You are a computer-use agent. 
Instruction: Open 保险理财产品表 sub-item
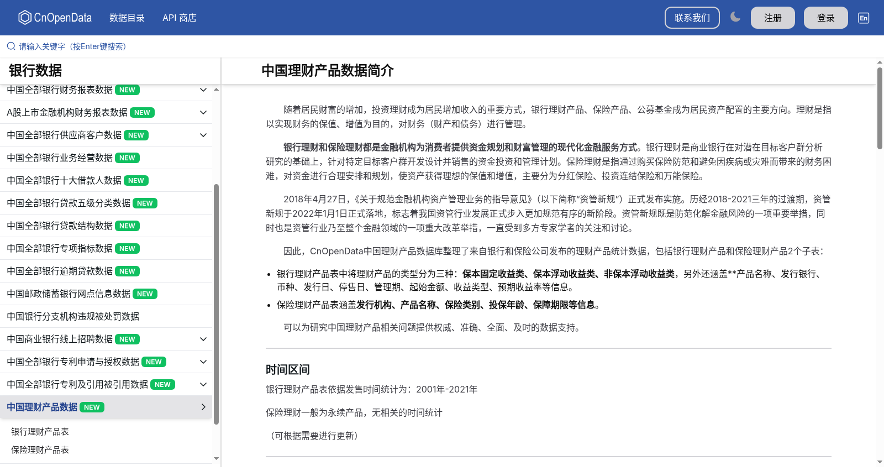tap(40, 450)
